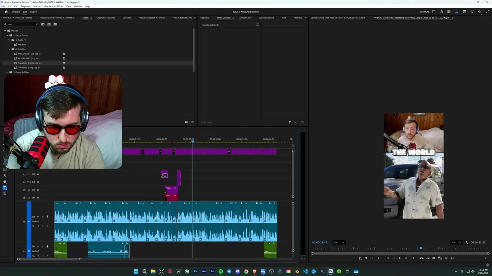Go to Out point button

(x=412, y=258)
